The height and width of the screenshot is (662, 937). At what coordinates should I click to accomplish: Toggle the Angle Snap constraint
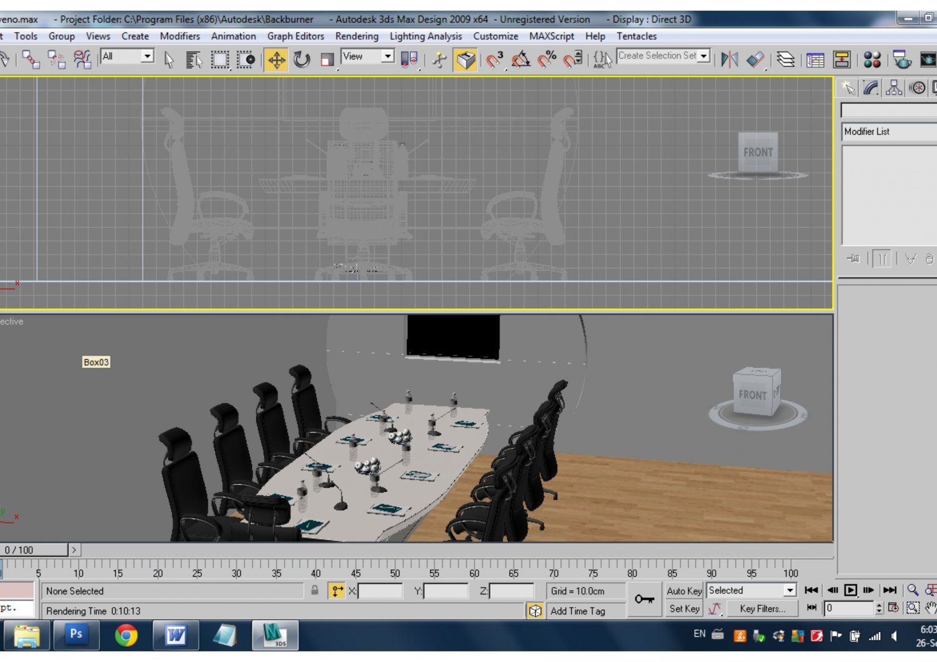click(x=521, y=59)
